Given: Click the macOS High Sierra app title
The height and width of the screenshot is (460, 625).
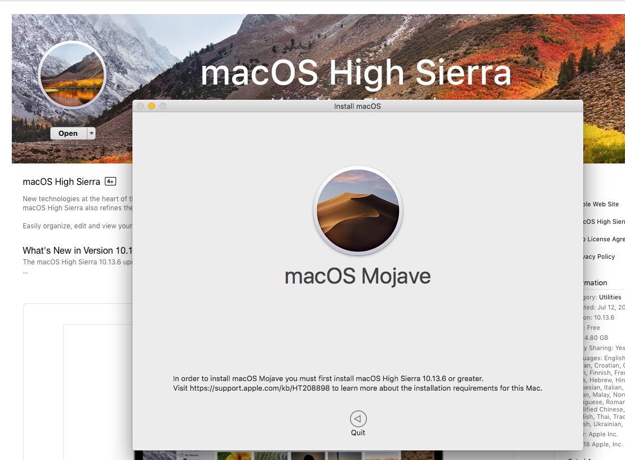Looking at the screenshot, I should click(61, 182).
